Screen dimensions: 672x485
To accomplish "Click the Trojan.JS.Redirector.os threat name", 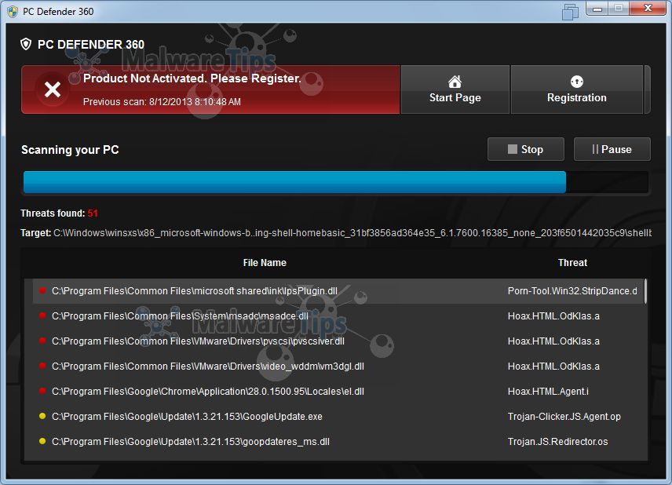I will (557, 442).
